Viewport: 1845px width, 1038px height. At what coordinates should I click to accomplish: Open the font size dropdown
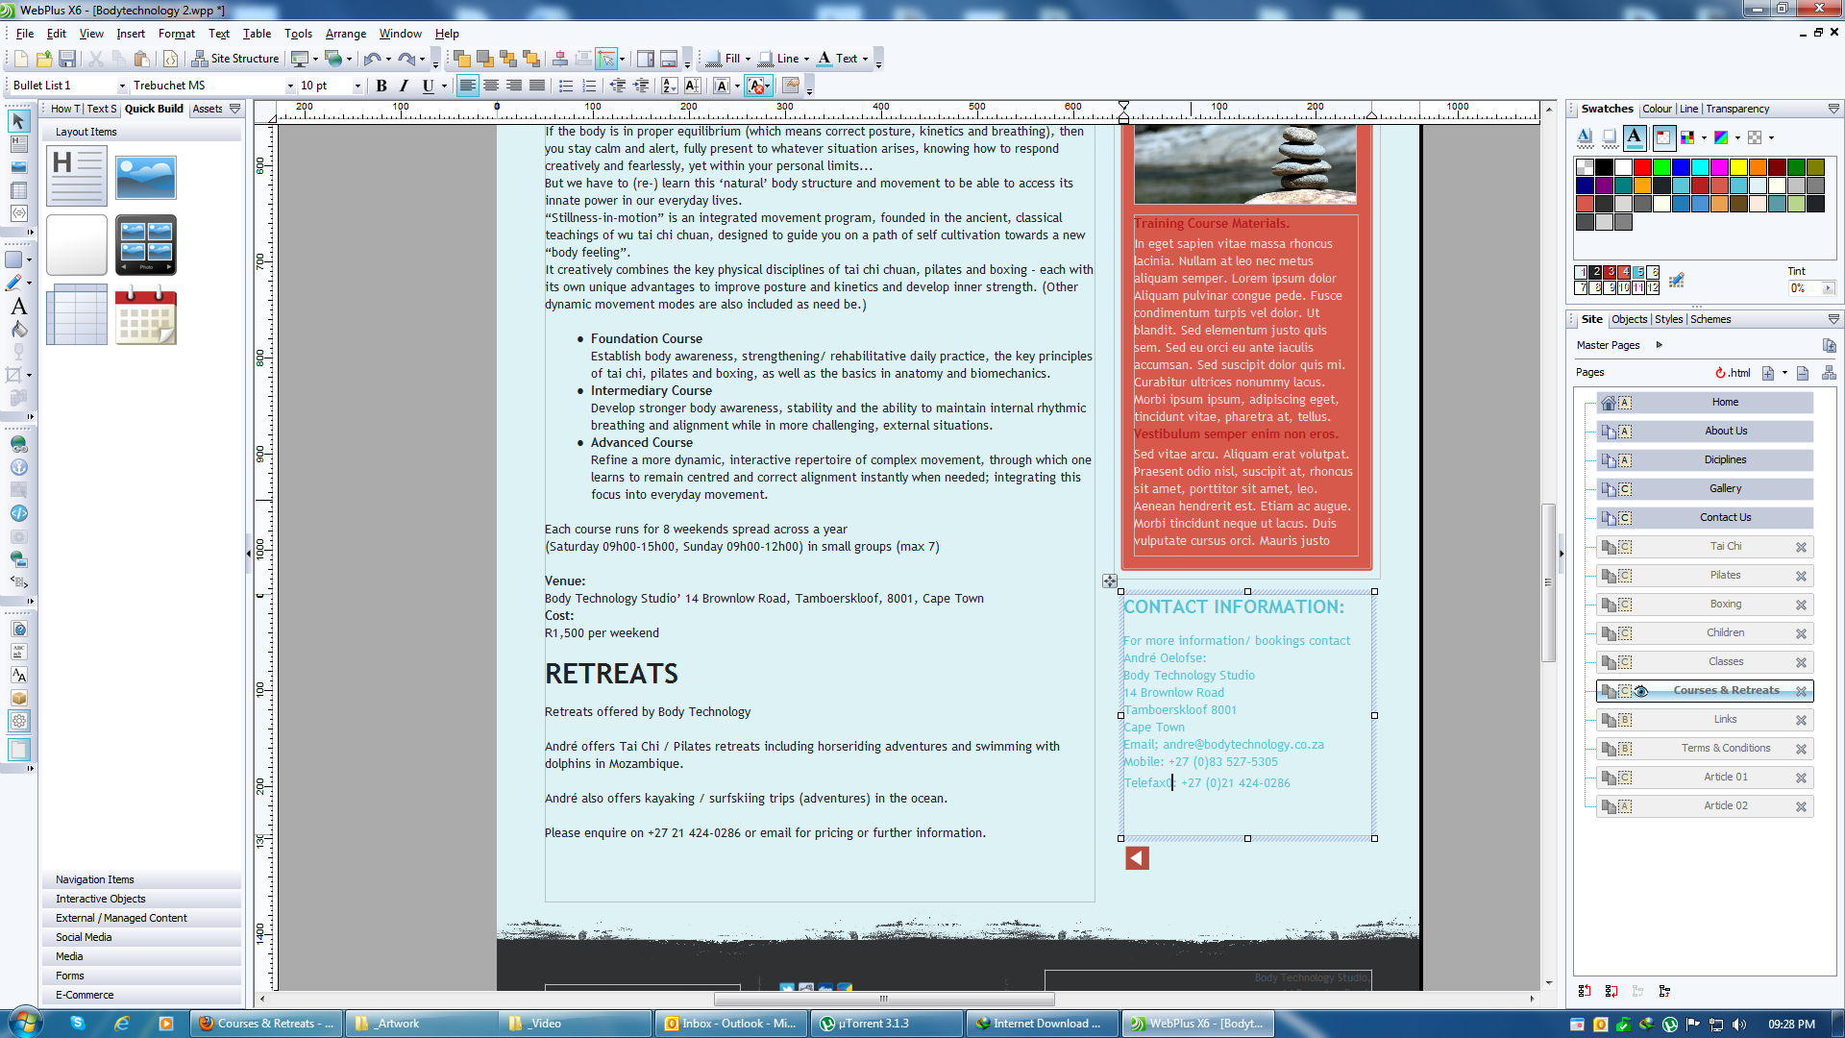[357, 86]
